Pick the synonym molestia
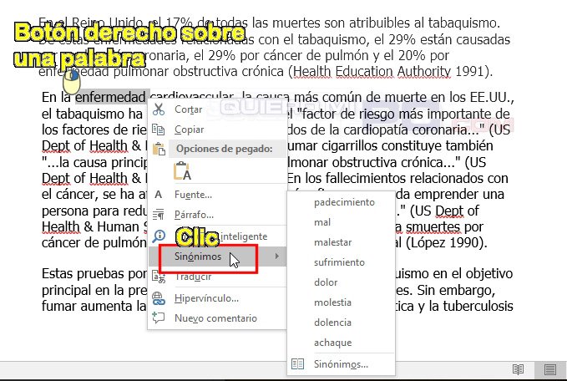 coord(341,302)
